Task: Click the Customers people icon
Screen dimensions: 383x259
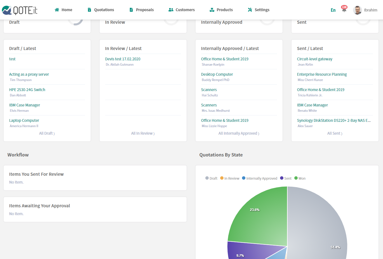Action: (x=171, y=10)
